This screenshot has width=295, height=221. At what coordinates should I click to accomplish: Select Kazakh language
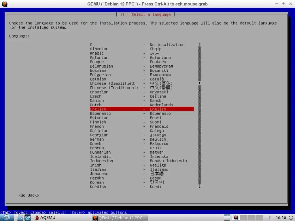(142, 178)
